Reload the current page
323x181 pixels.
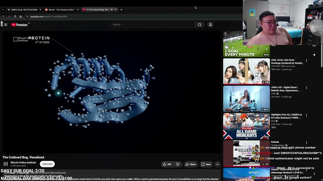coord(15,17)
